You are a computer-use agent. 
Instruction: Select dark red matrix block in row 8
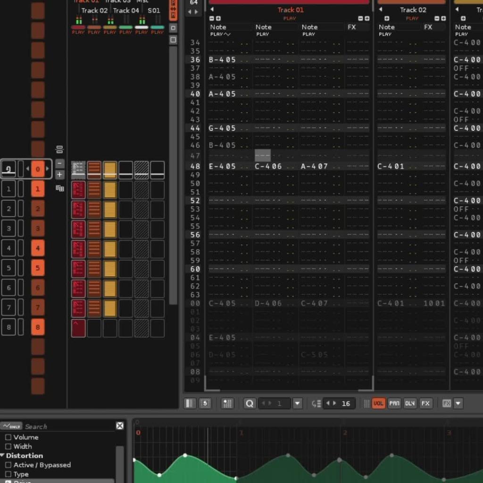(78, 328)
